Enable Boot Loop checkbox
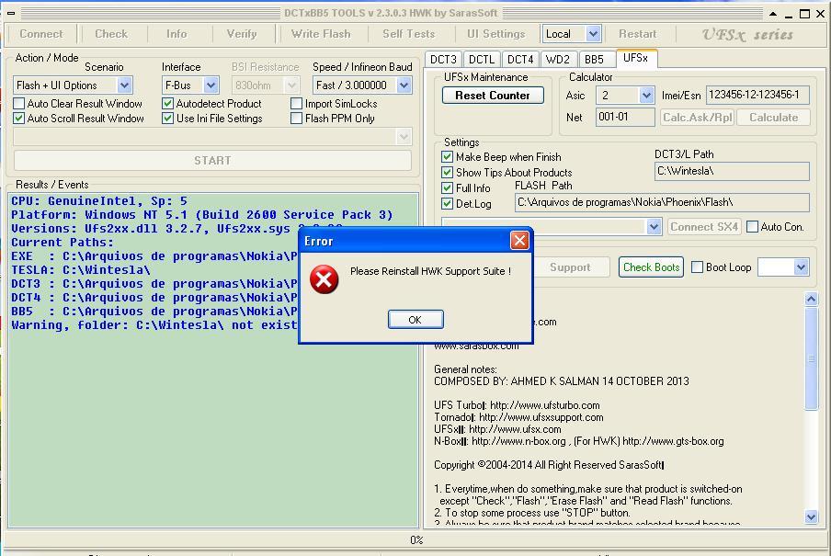Image resolution: width=831 pixels, height=556 pixels. click(x=698, y=267)
